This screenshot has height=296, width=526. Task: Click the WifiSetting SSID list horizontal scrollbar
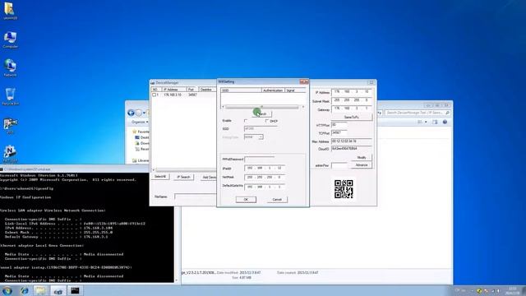pyautogui.click(x=263, y=107)
